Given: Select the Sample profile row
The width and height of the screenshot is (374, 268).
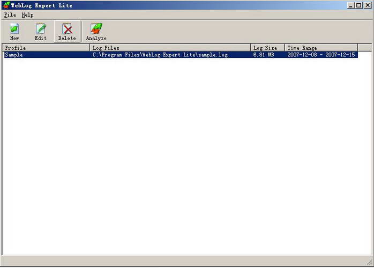Looking at the screenshot, I should coord(181,55).
